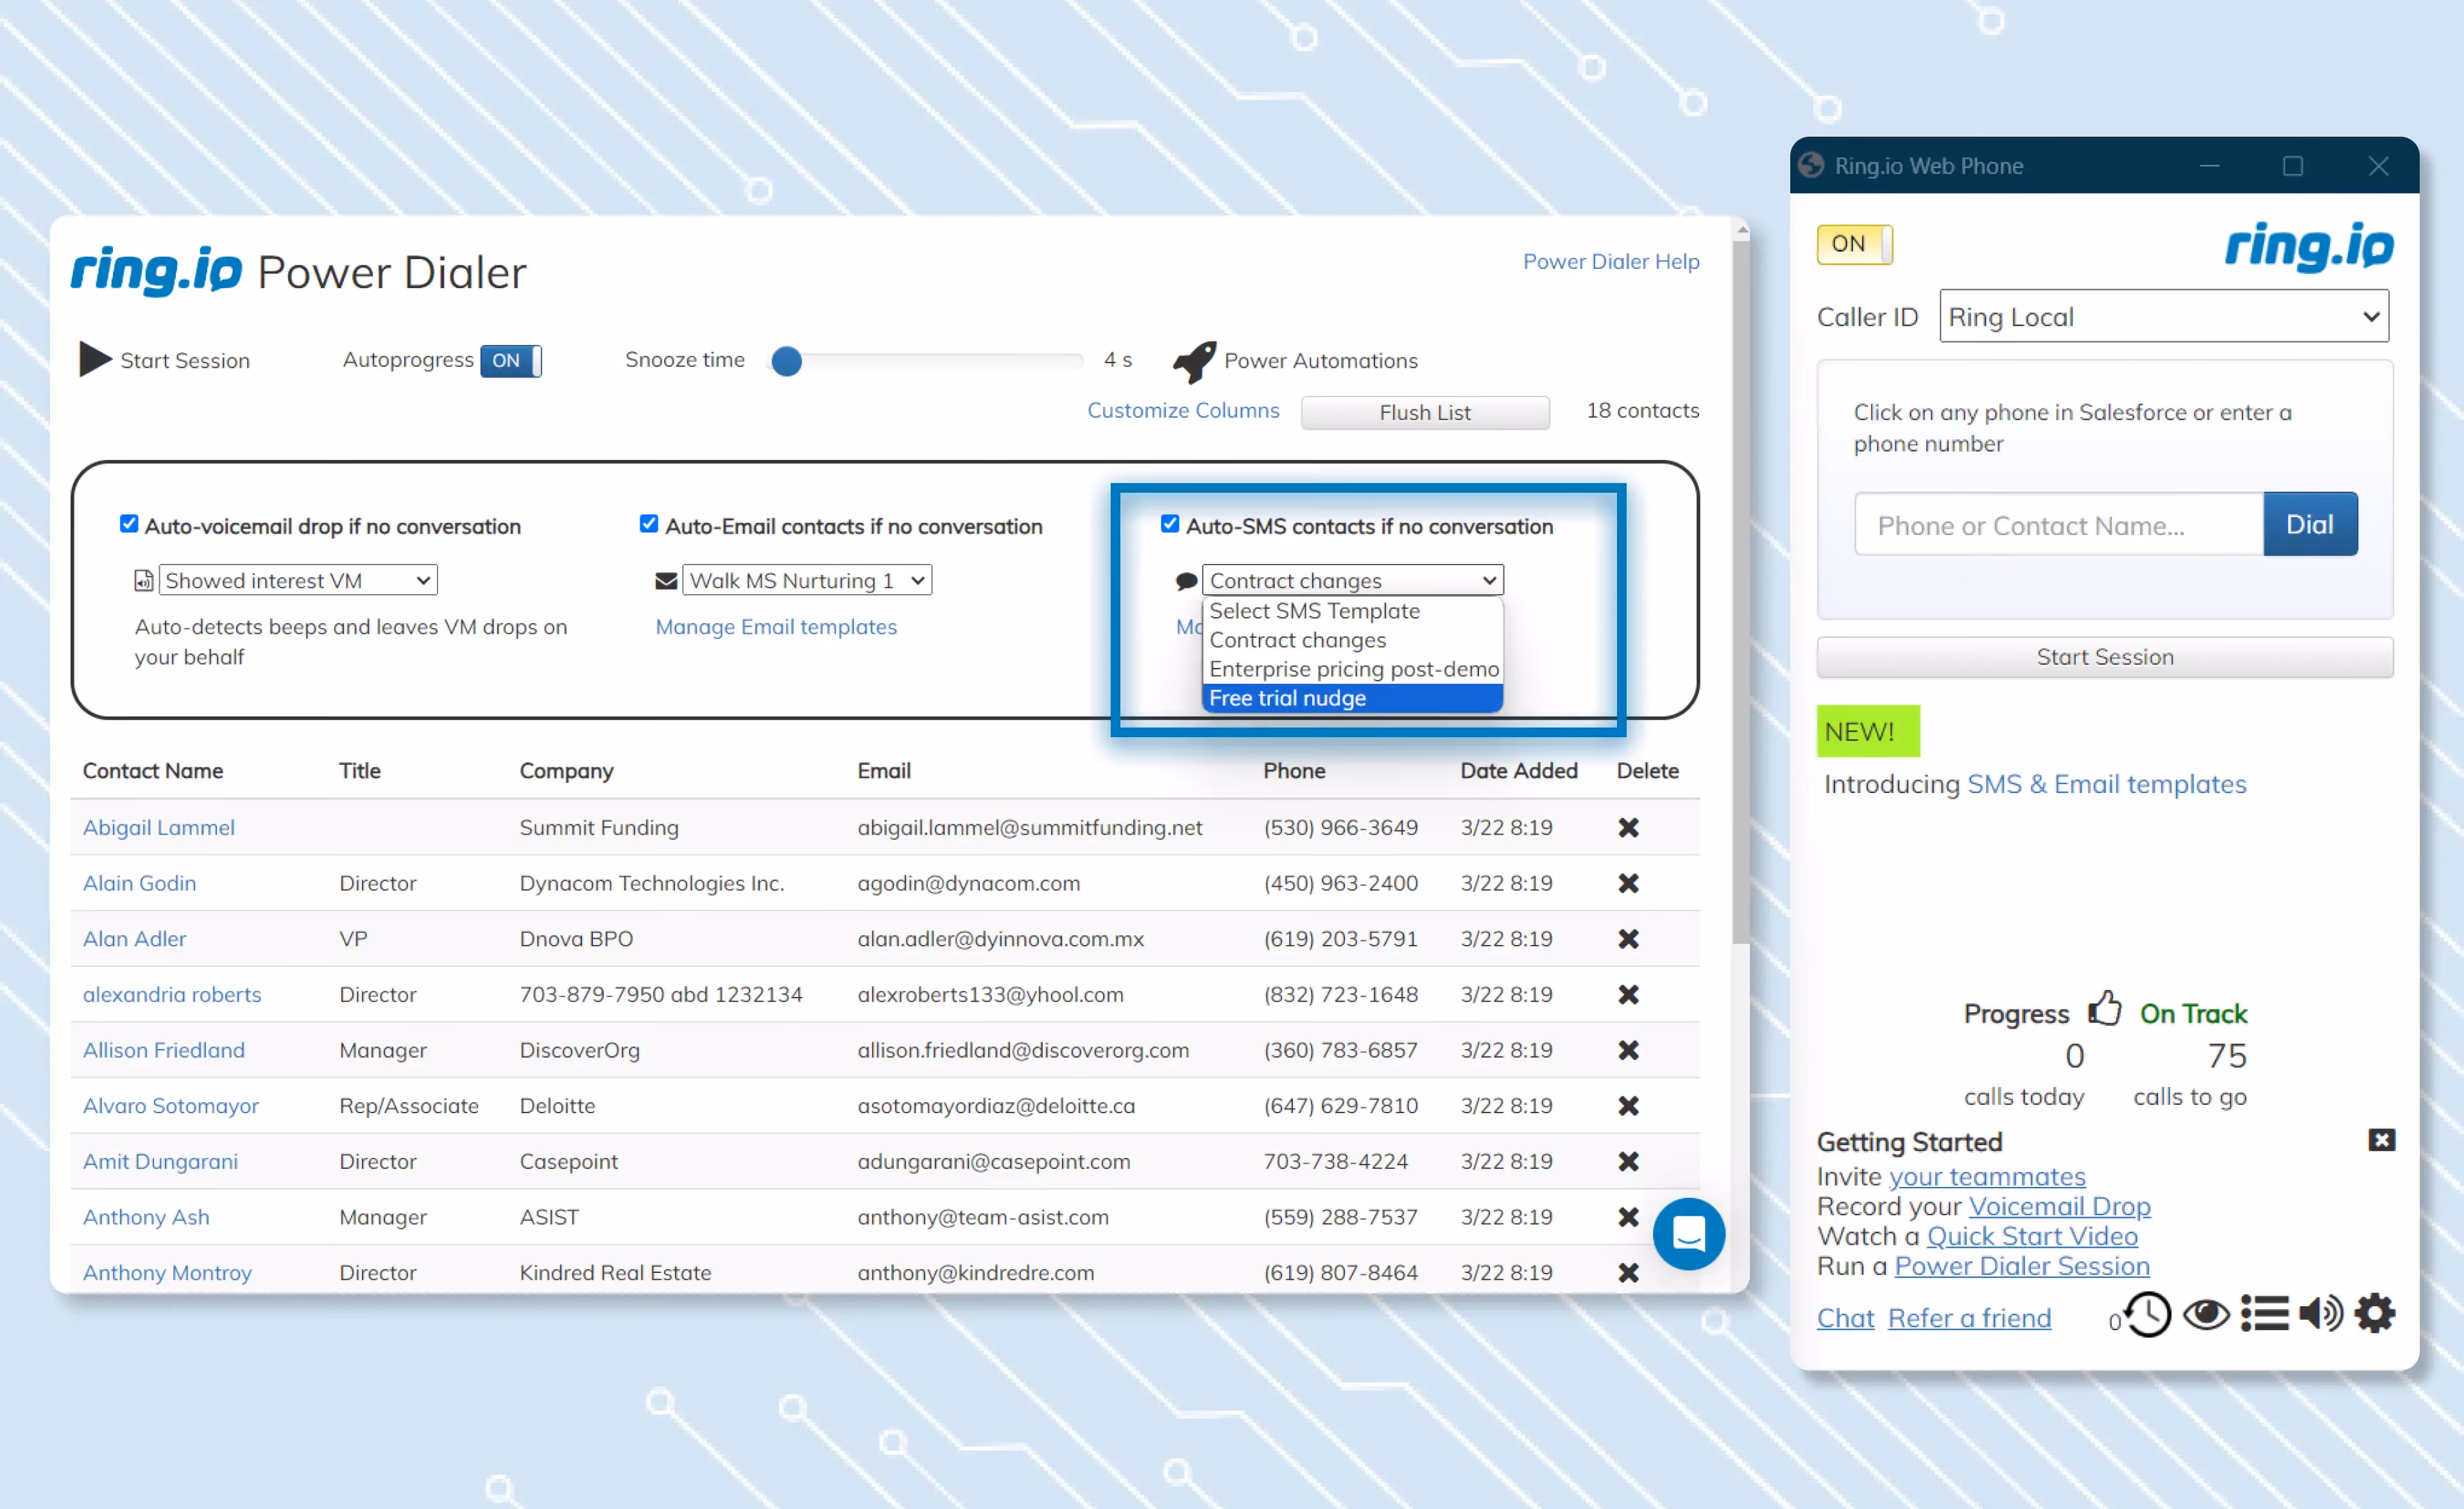Open Manage Email templates link

click(776, 628)
